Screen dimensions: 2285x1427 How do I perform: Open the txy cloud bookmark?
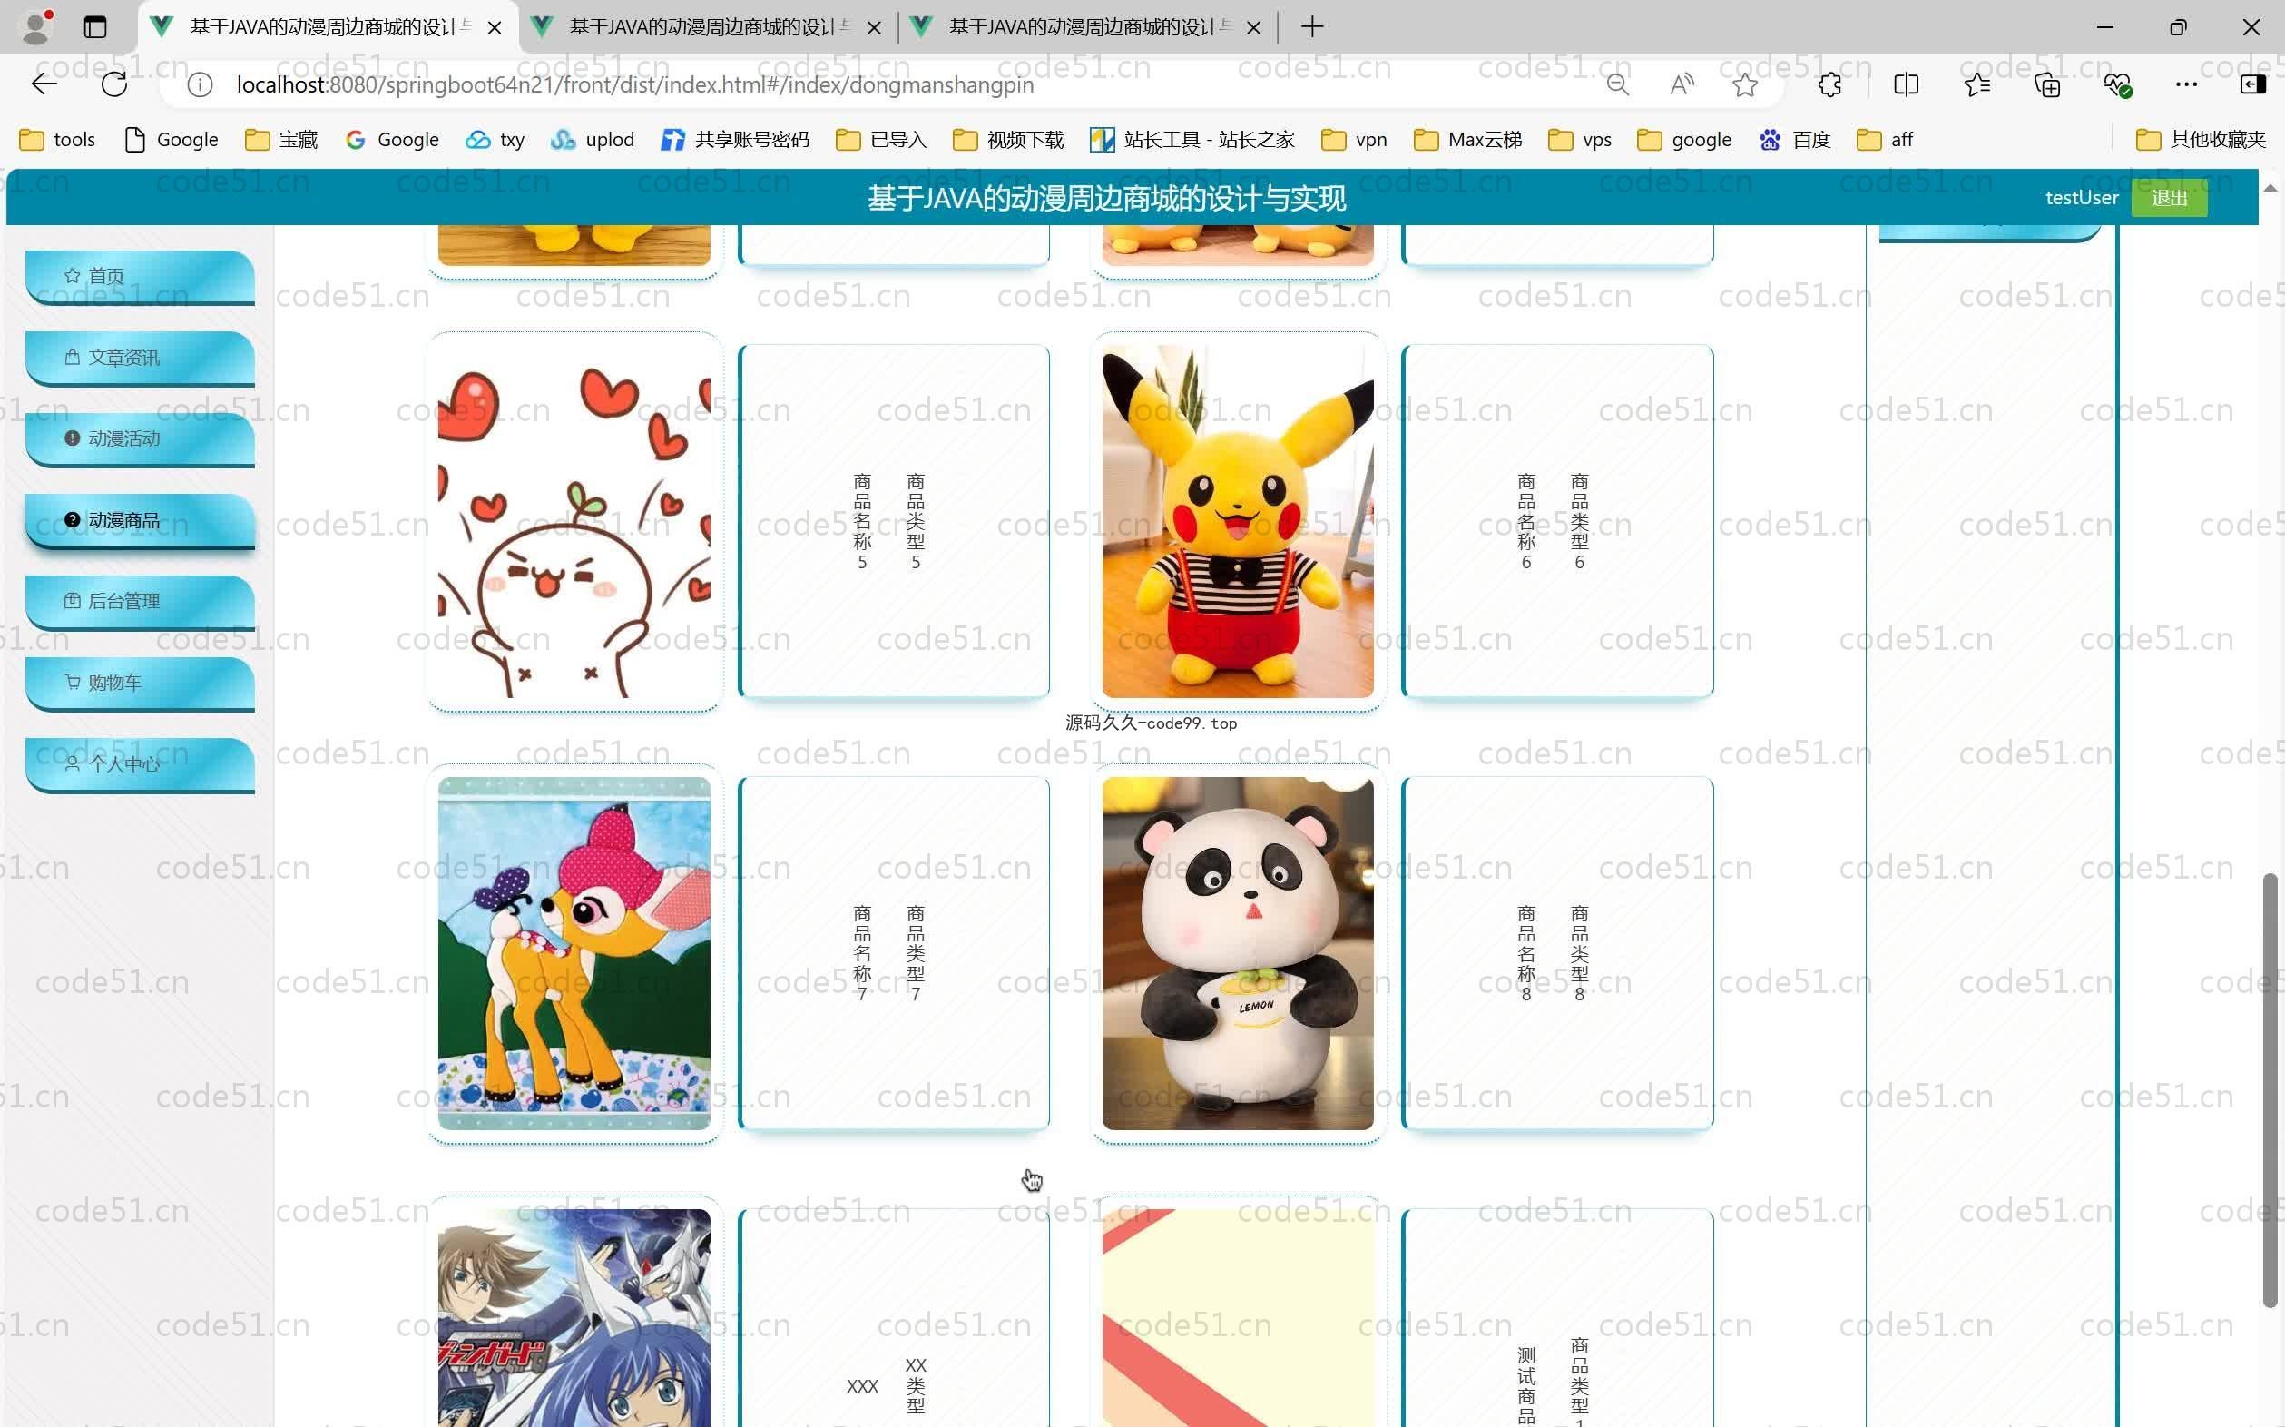tap(495, 140)
